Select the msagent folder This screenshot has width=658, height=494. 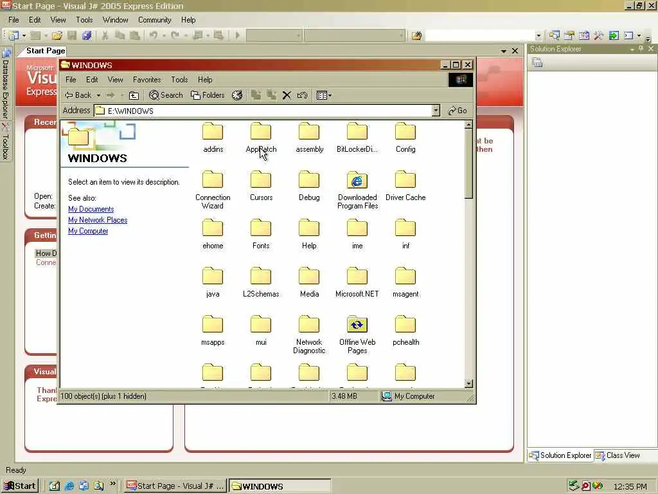coord(405,282)
